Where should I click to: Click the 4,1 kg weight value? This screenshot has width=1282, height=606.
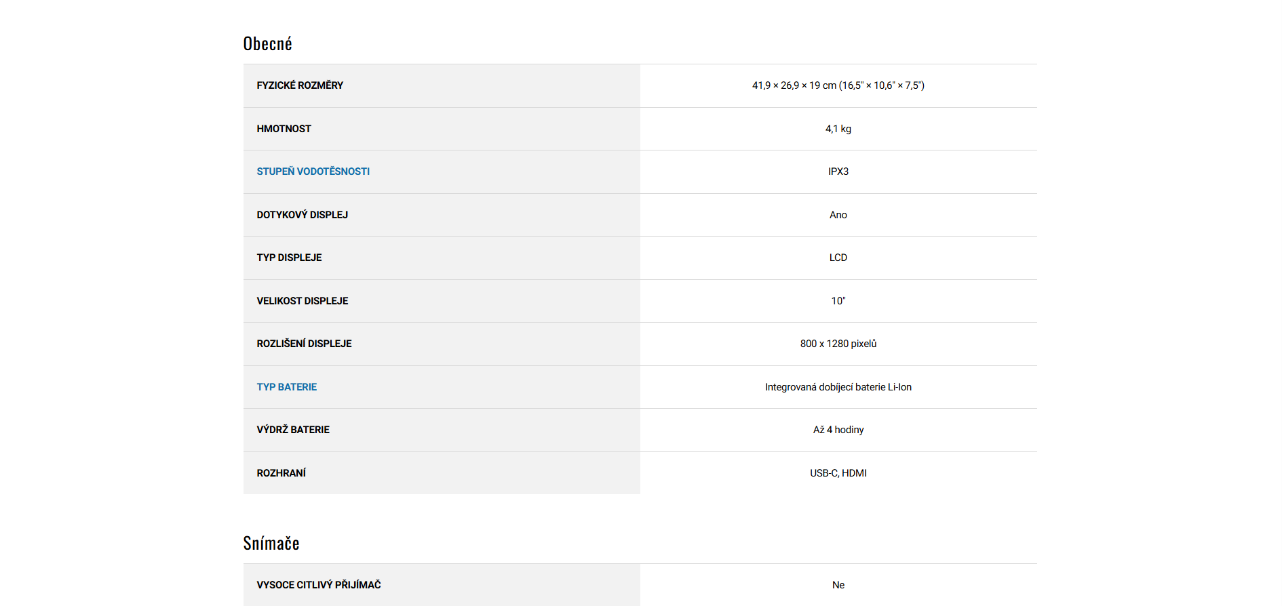[x=838, y=129]
